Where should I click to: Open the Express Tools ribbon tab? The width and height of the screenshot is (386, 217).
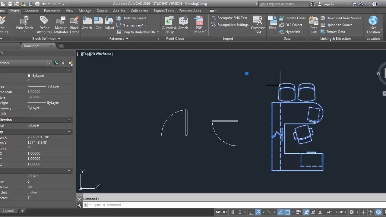tap(163, 11)
